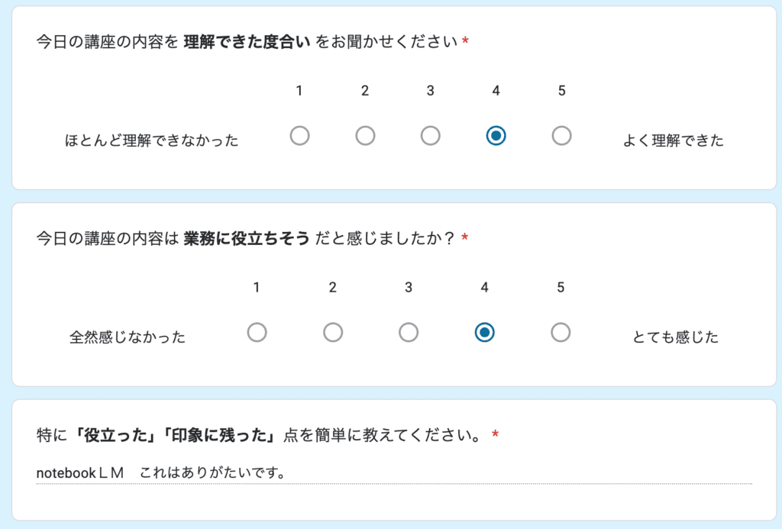Click the selected rating 4 comprehension radio button
The height and width of the screenshot is (529, 782).
pyautogui.click(x=495, y=135)
